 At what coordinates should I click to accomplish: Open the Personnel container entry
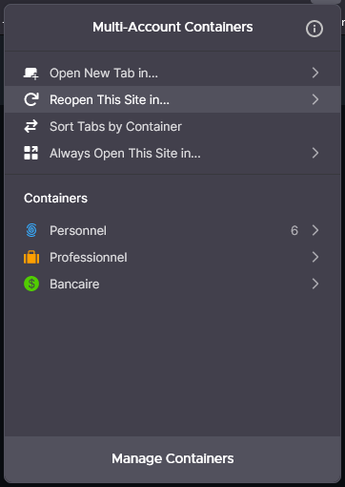tap(172, 230)
